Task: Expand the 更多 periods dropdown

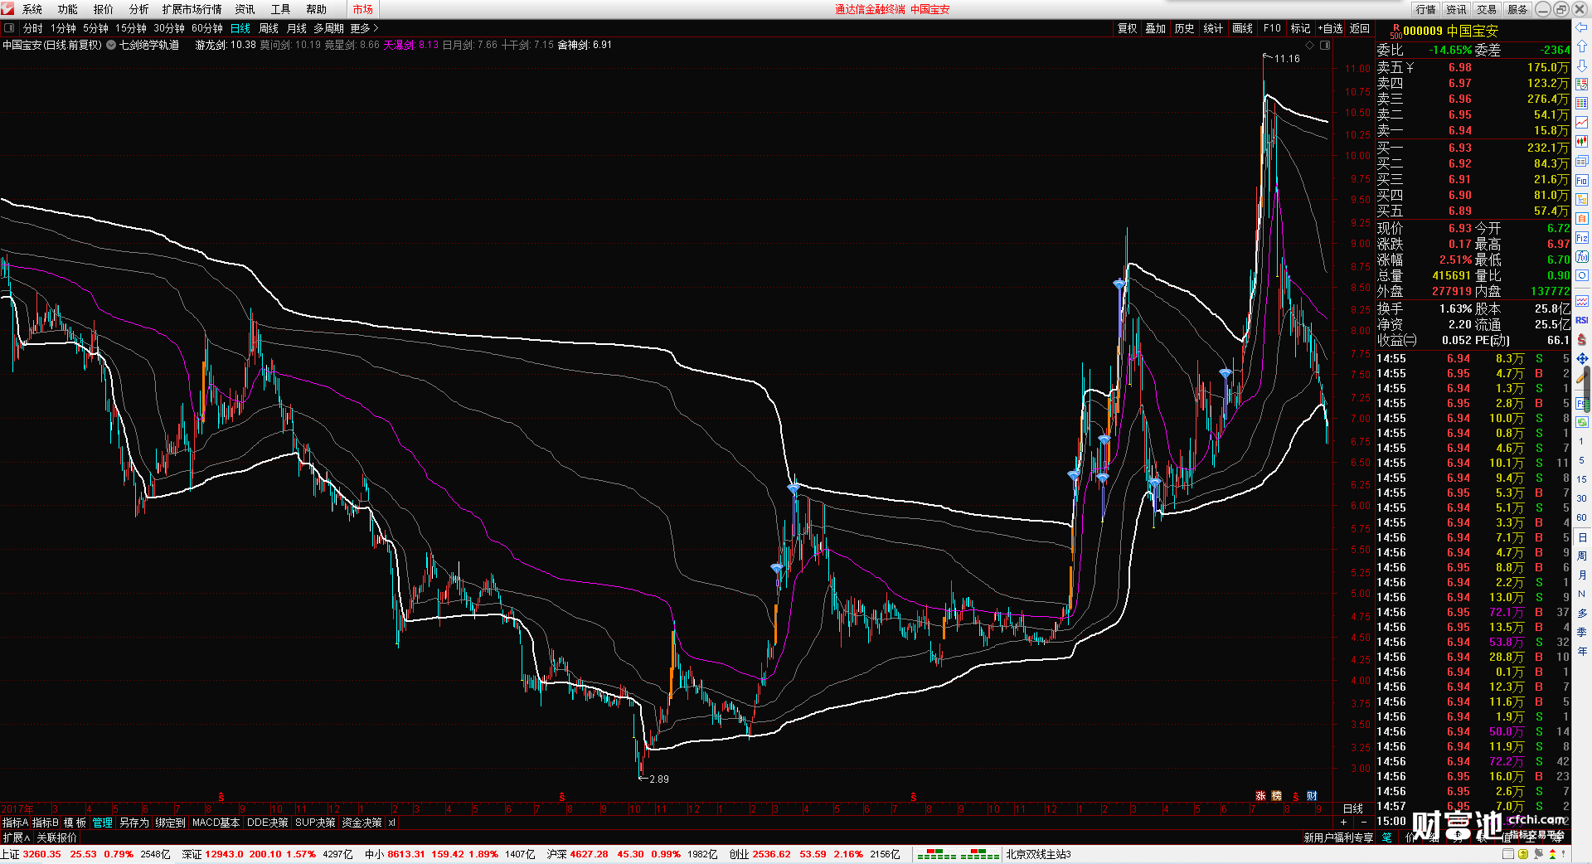Action: coord(363,28)
